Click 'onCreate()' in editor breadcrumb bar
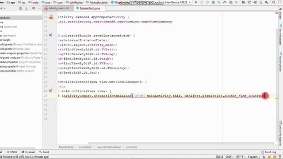This screenshot has width=283, height=159. [85, 147]
